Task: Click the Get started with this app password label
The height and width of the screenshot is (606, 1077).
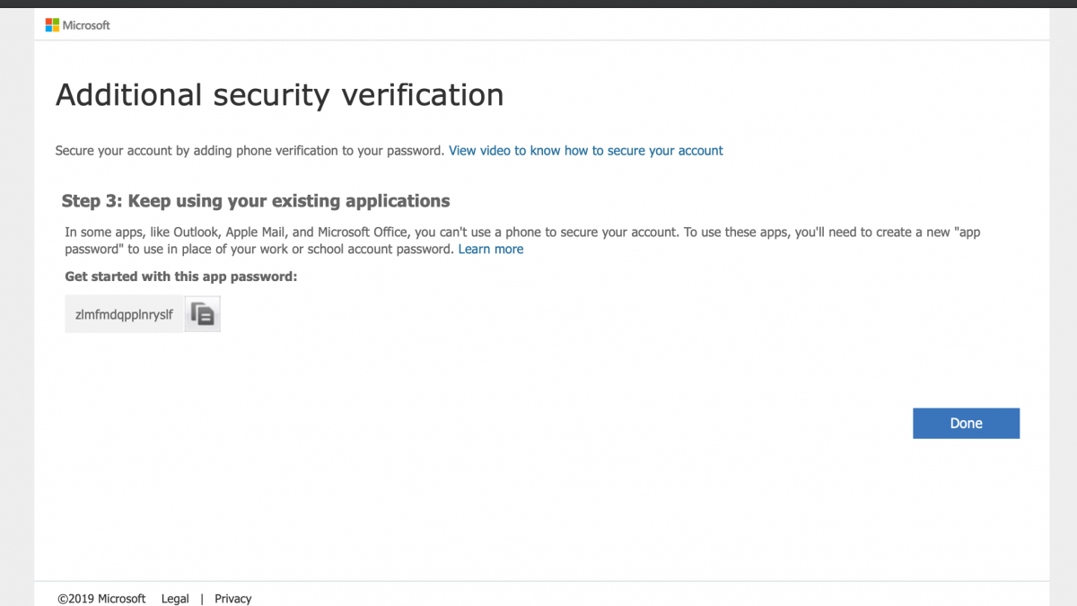Action: (x=180, y=277)
